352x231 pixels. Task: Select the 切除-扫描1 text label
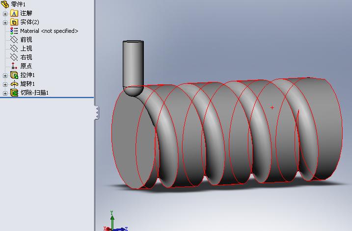tap(34, 93)
